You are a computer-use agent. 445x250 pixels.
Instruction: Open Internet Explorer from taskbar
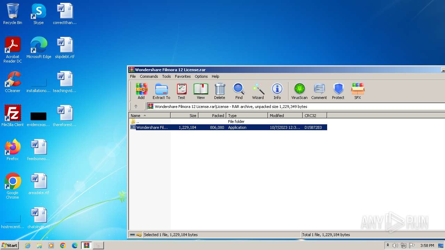click(27, 245)
